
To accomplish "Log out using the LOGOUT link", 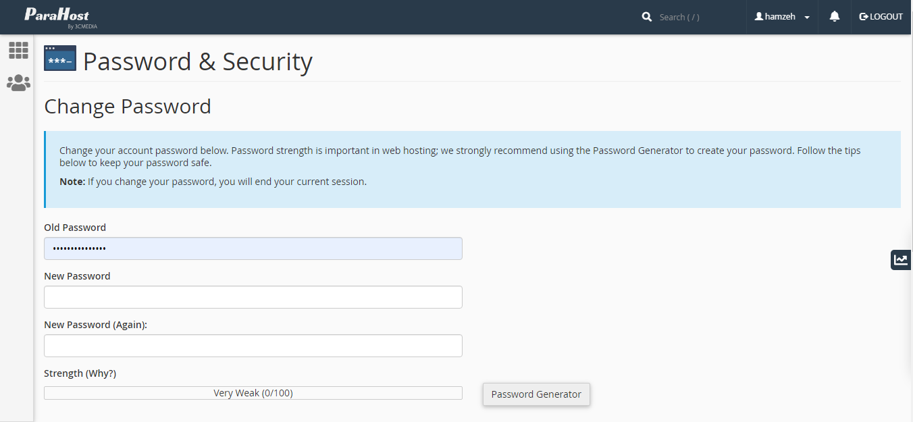I will click(x=881, y=17).
